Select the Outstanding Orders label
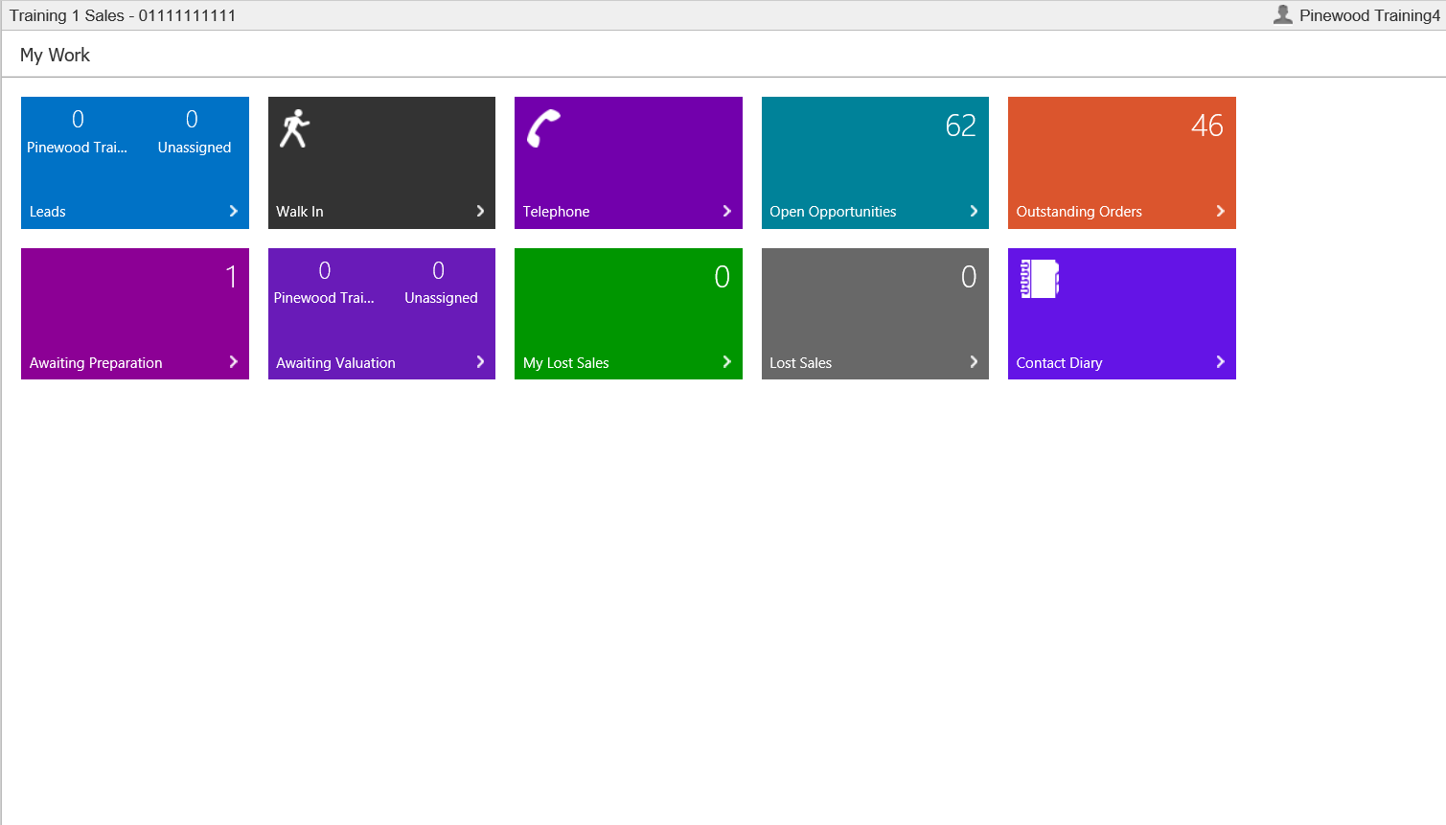Image resolution: width=1446 pixels, height=825 pixels. (1079, 212)
